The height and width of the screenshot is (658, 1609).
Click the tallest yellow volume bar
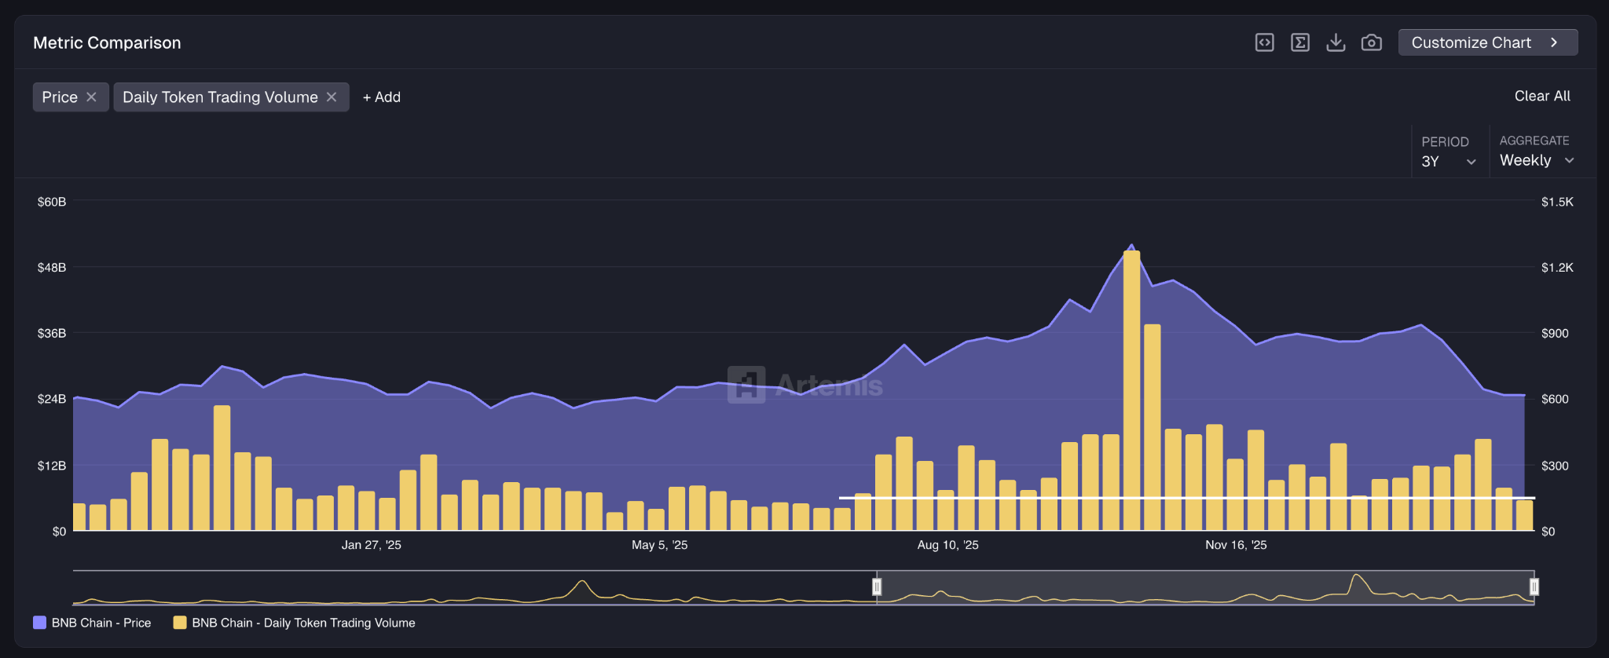tap(1131, 390)
